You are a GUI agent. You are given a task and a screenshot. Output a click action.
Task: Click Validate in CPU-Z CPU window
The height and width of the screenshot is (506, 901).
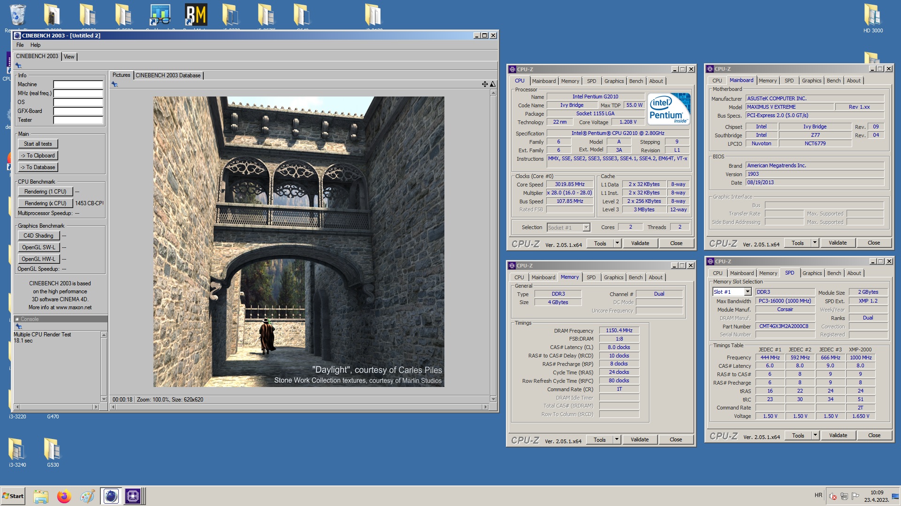tap(640, 243)
